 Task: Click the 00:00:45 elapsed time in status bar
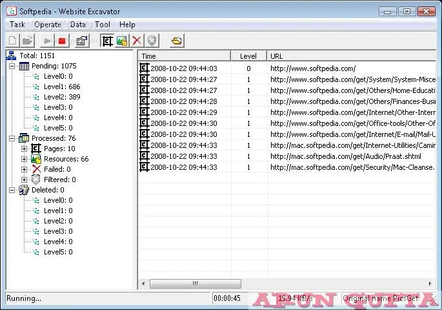coord(227,298)
